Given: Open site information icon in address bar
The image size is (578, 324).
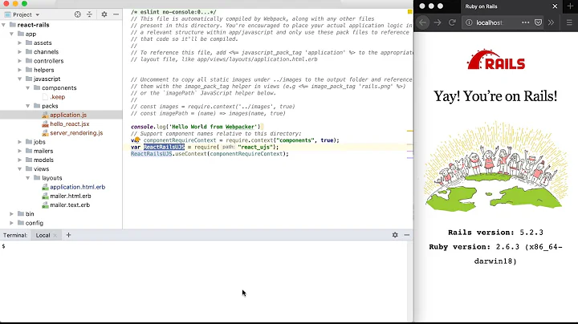Looking at the screenshot, I should pyautogui.click(x=469, y=22).
